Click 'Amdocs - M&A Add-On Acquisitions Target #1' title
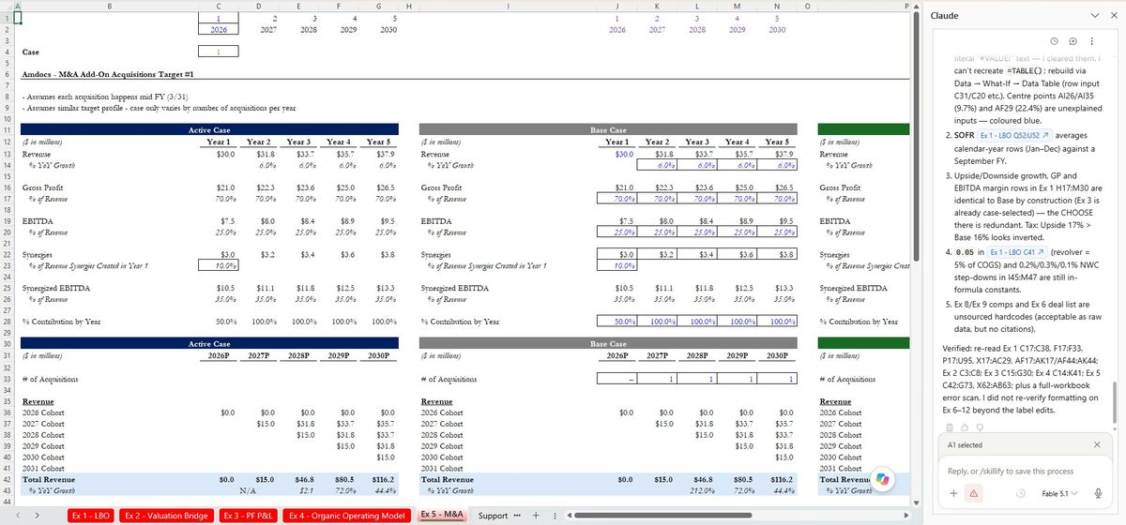 click(x=109, y=74)
